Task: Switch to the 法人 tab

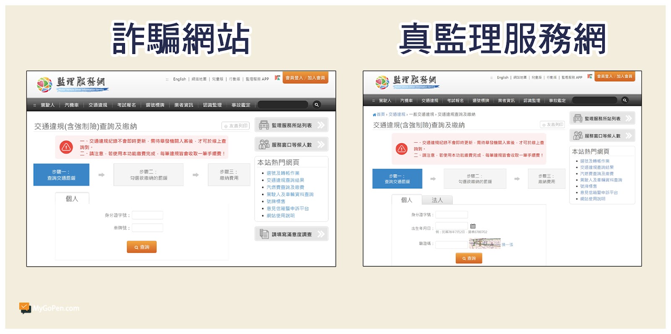Action: pos(437,200)
